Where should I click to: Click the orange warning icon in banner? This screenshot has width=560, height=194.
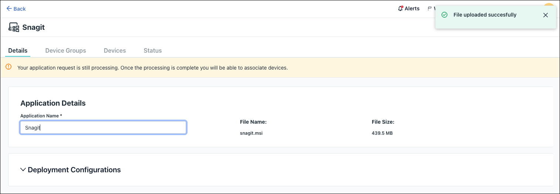[8, 67]
